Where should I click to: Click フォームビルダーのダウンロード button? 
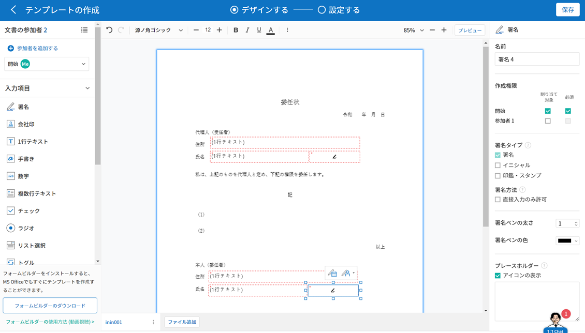point(50,306)
